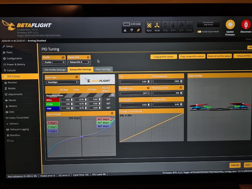This screenshot has width=252, height=189.
Task: Click the green PITCH color label
Action: pyautogui.click(x=53, y=104)
